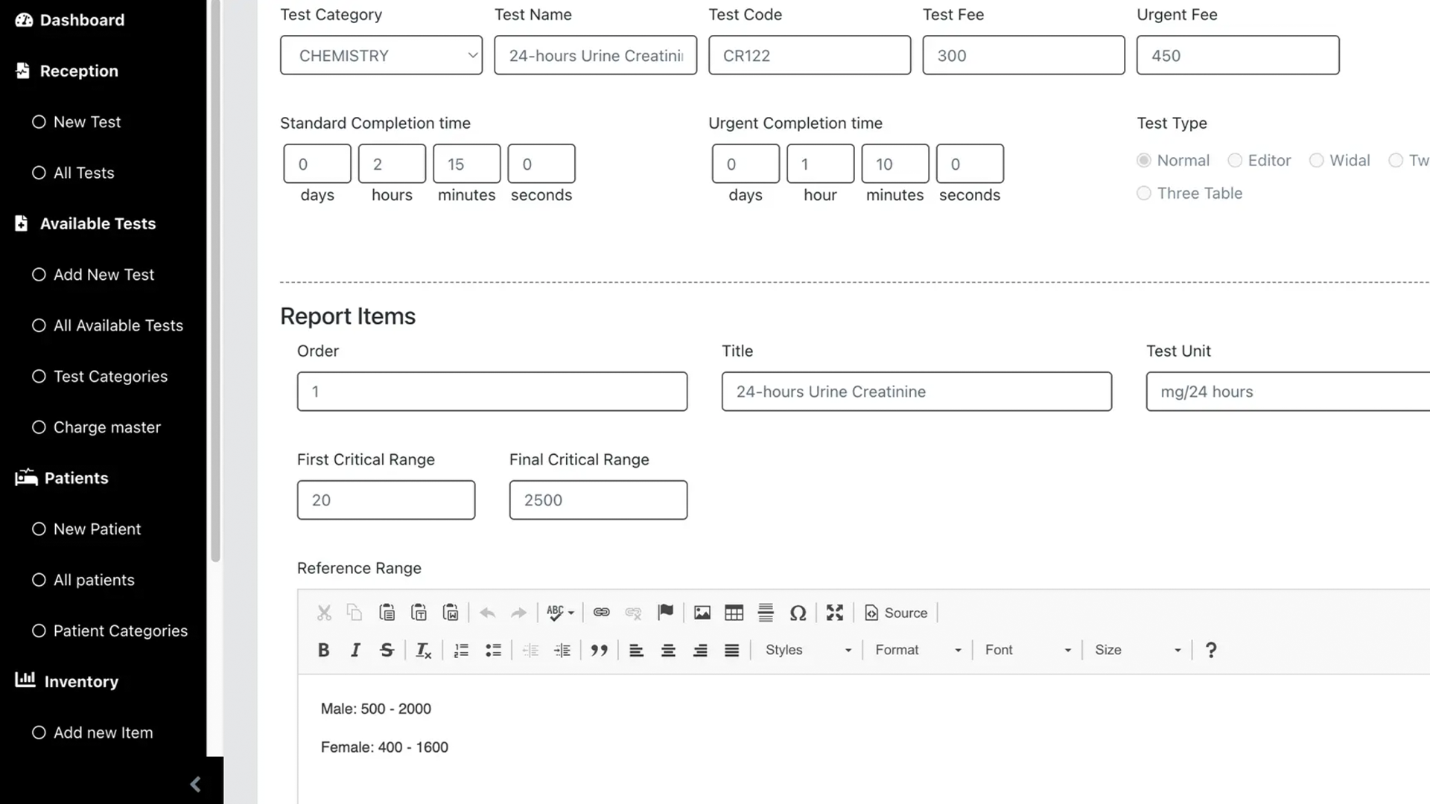The image size is (1430, 804).
Task: Click the Block Quote icon
Action: point(599,650)
